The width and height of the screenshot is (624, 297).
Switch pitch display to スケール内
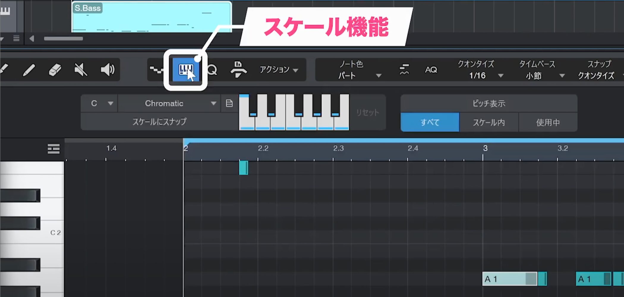point(489,122)
